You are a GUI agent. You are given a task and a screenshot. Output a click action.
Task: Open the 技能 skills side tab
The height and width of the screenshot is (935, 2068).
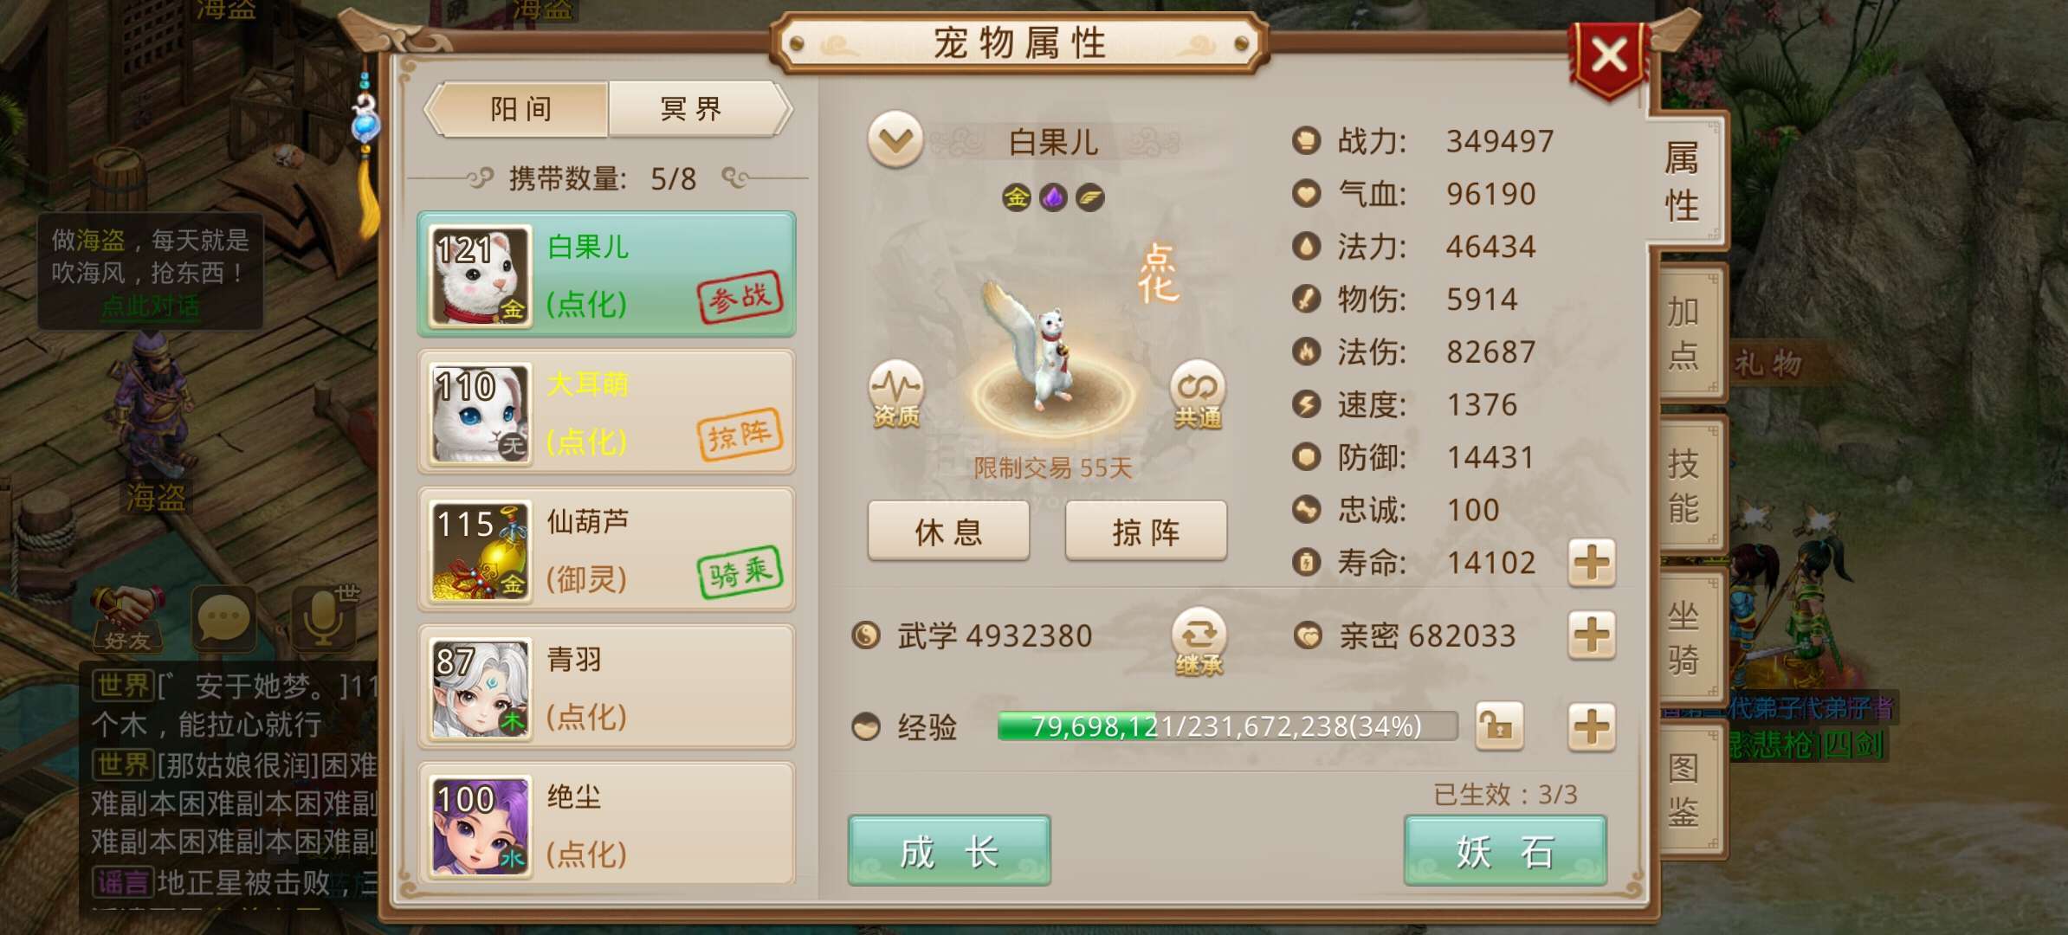tap(1686, 487)
